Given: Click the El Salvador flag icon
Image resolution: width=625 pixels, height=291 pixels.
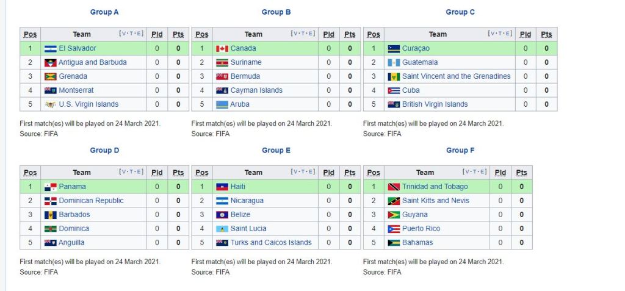Looking at the screenshot, I should [50, 49].
